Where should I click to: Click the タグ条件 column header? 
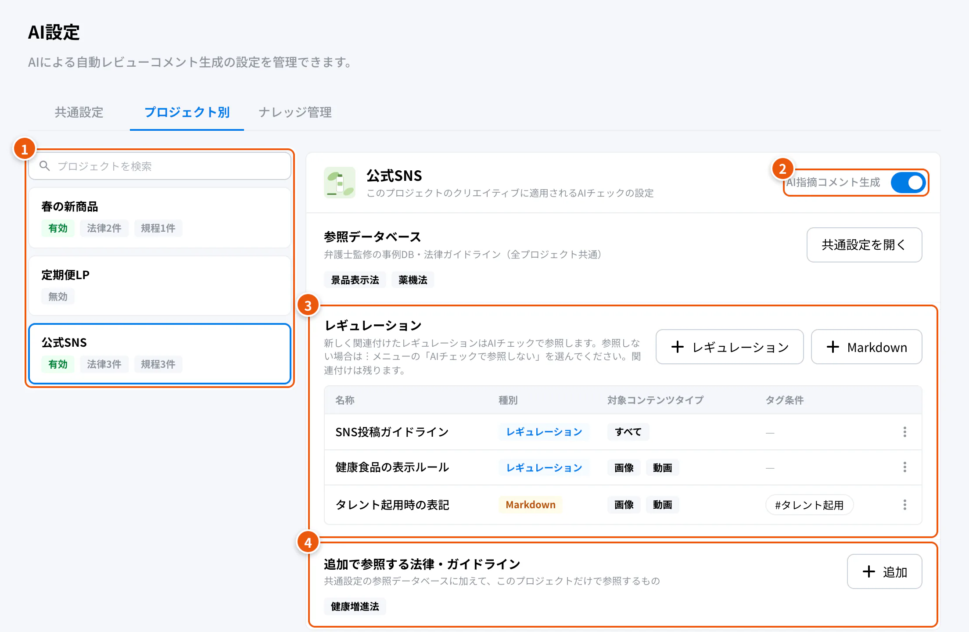785,400
